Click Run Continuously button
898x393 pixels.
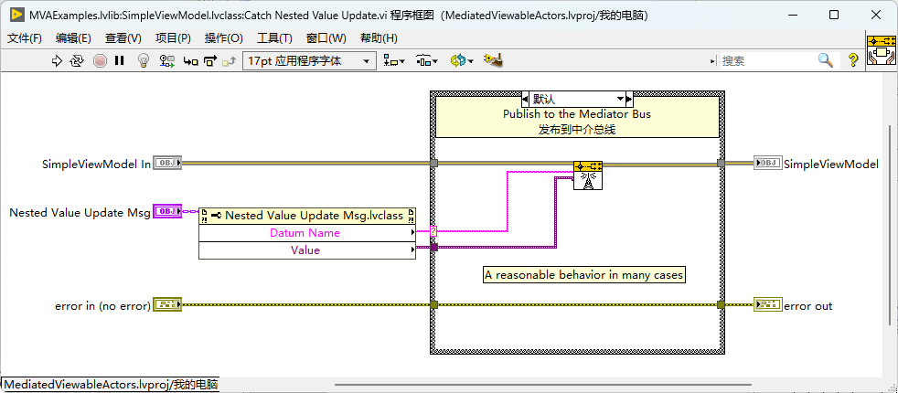coord(76,60)
